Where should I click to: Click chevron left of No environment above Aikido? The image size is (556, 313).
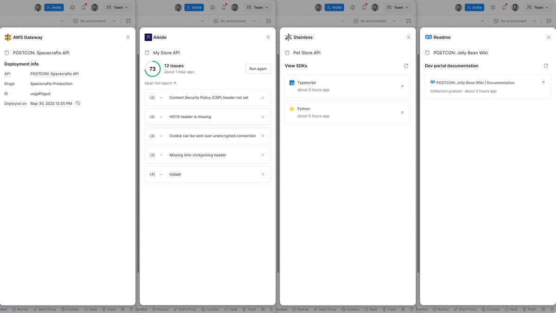(x=202, y=21)
